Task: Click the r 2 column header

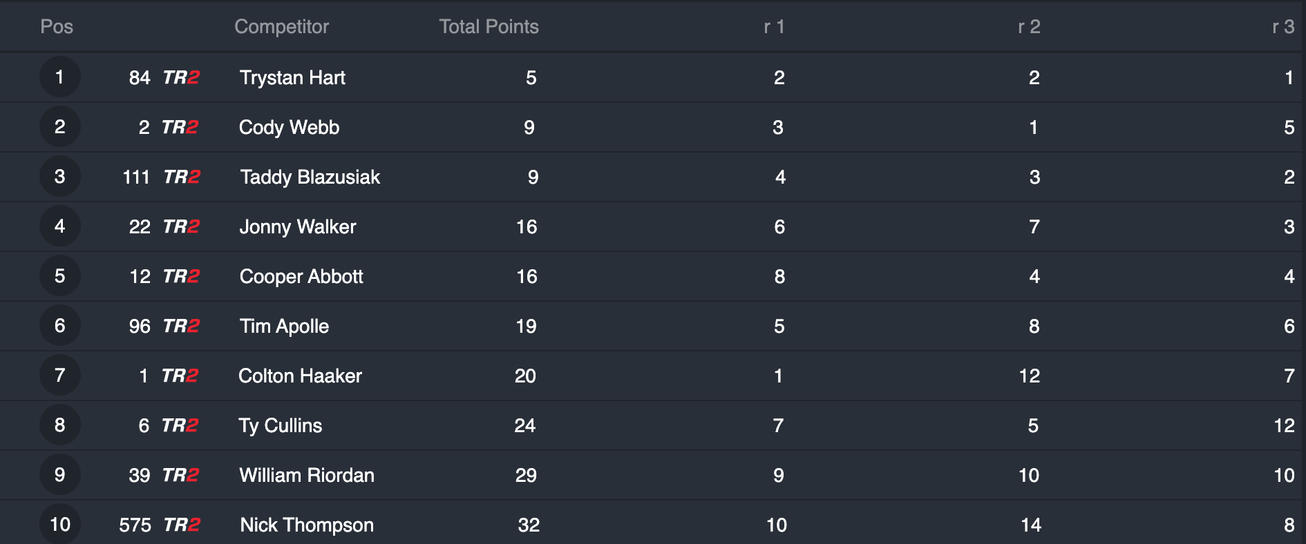Action: pyautogui.click(x=1029, y=26)
